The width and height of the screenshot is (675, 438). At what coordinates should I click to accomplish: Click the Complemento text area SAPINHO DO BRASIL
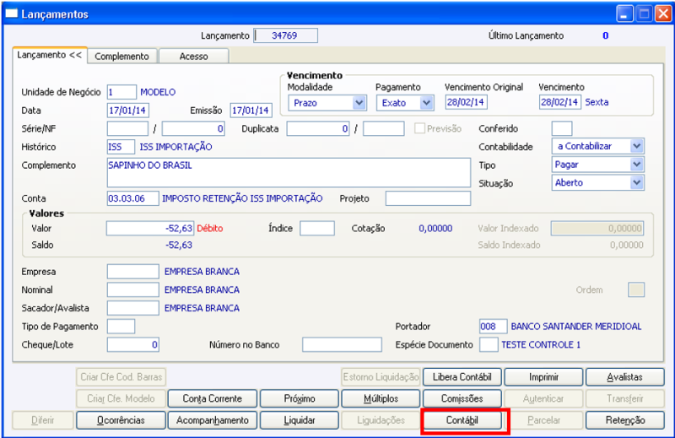pos(289,172)
